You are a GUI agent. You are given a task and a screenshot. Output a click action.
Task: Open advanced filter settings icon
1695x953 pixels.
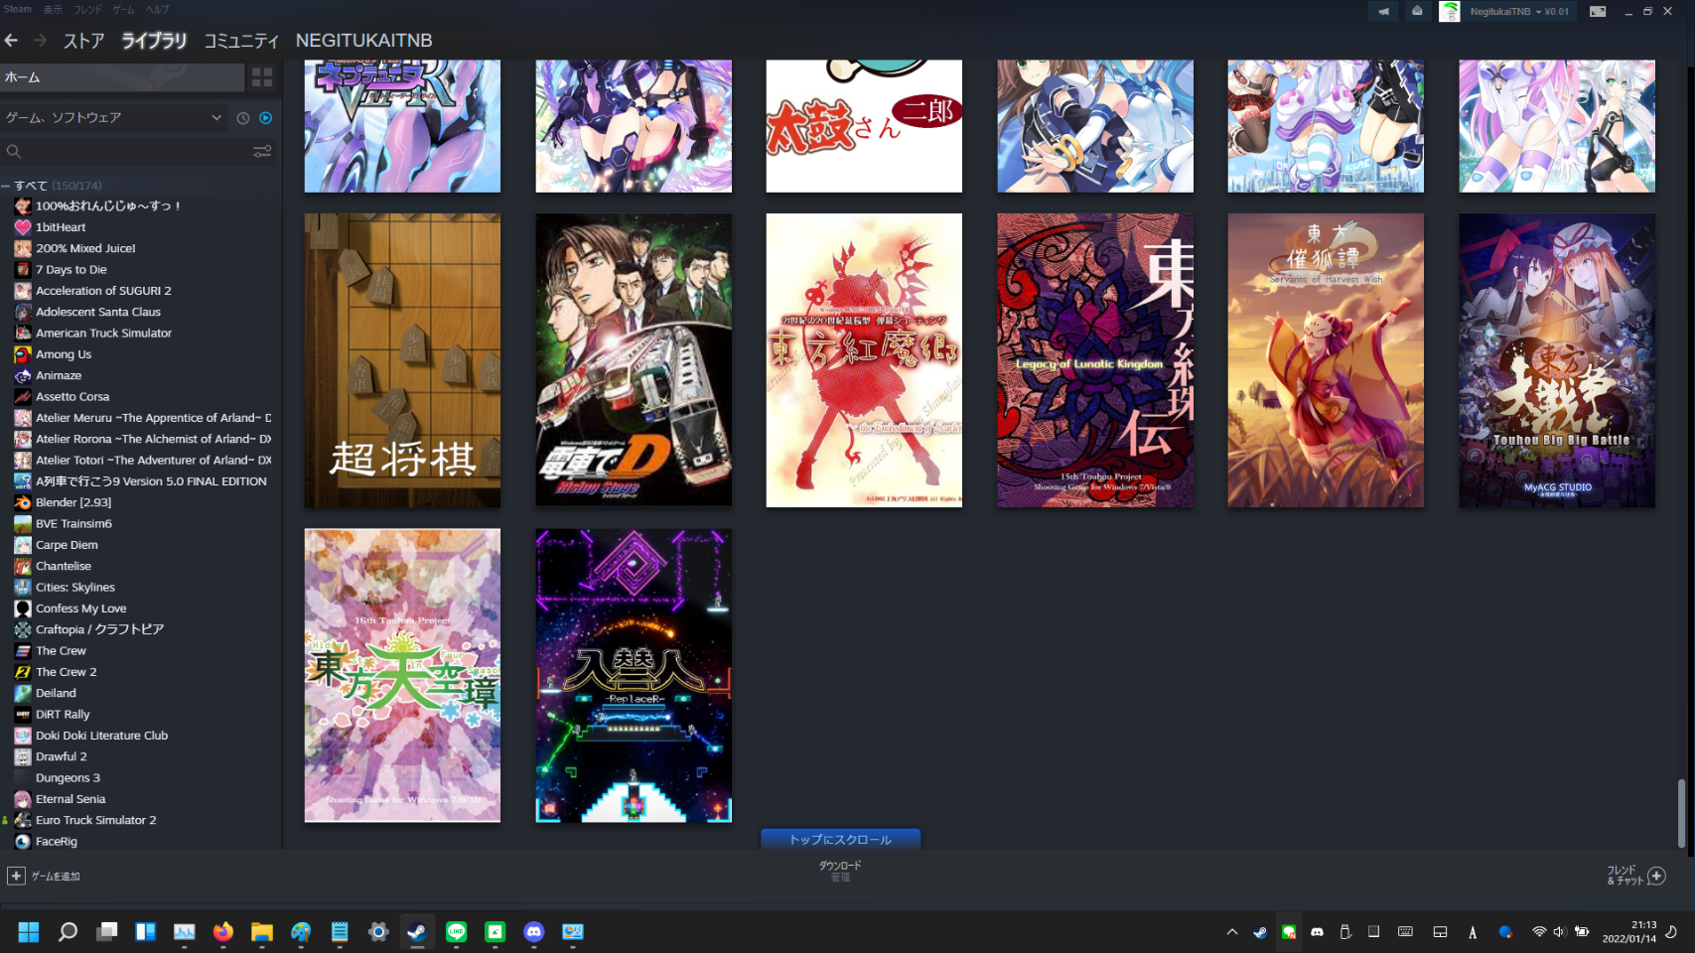pyautogui.click(x=262, y=152)
